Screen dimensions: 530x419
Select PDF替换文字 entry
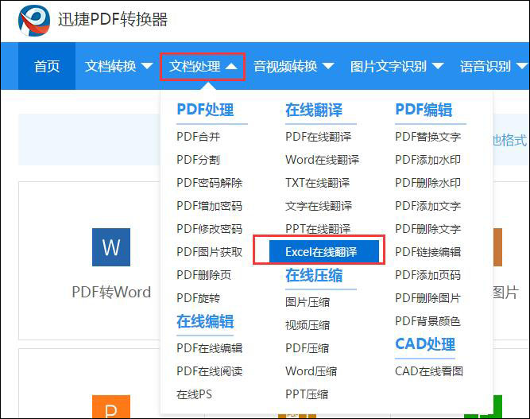pos(428,137)
